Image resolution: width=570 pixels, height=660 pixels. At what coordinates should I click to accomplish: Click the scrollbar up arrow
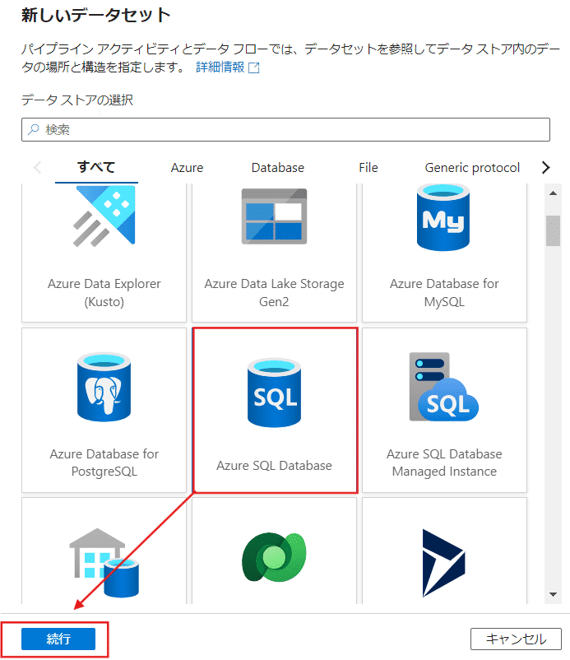554,193
